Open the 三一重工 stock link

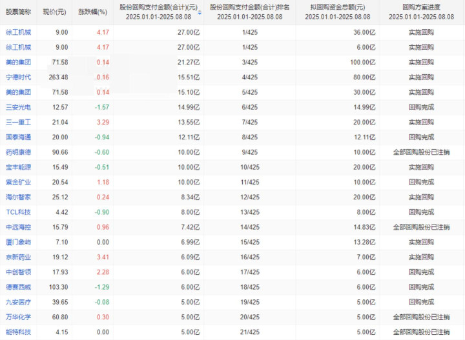[x=18, y=123]
